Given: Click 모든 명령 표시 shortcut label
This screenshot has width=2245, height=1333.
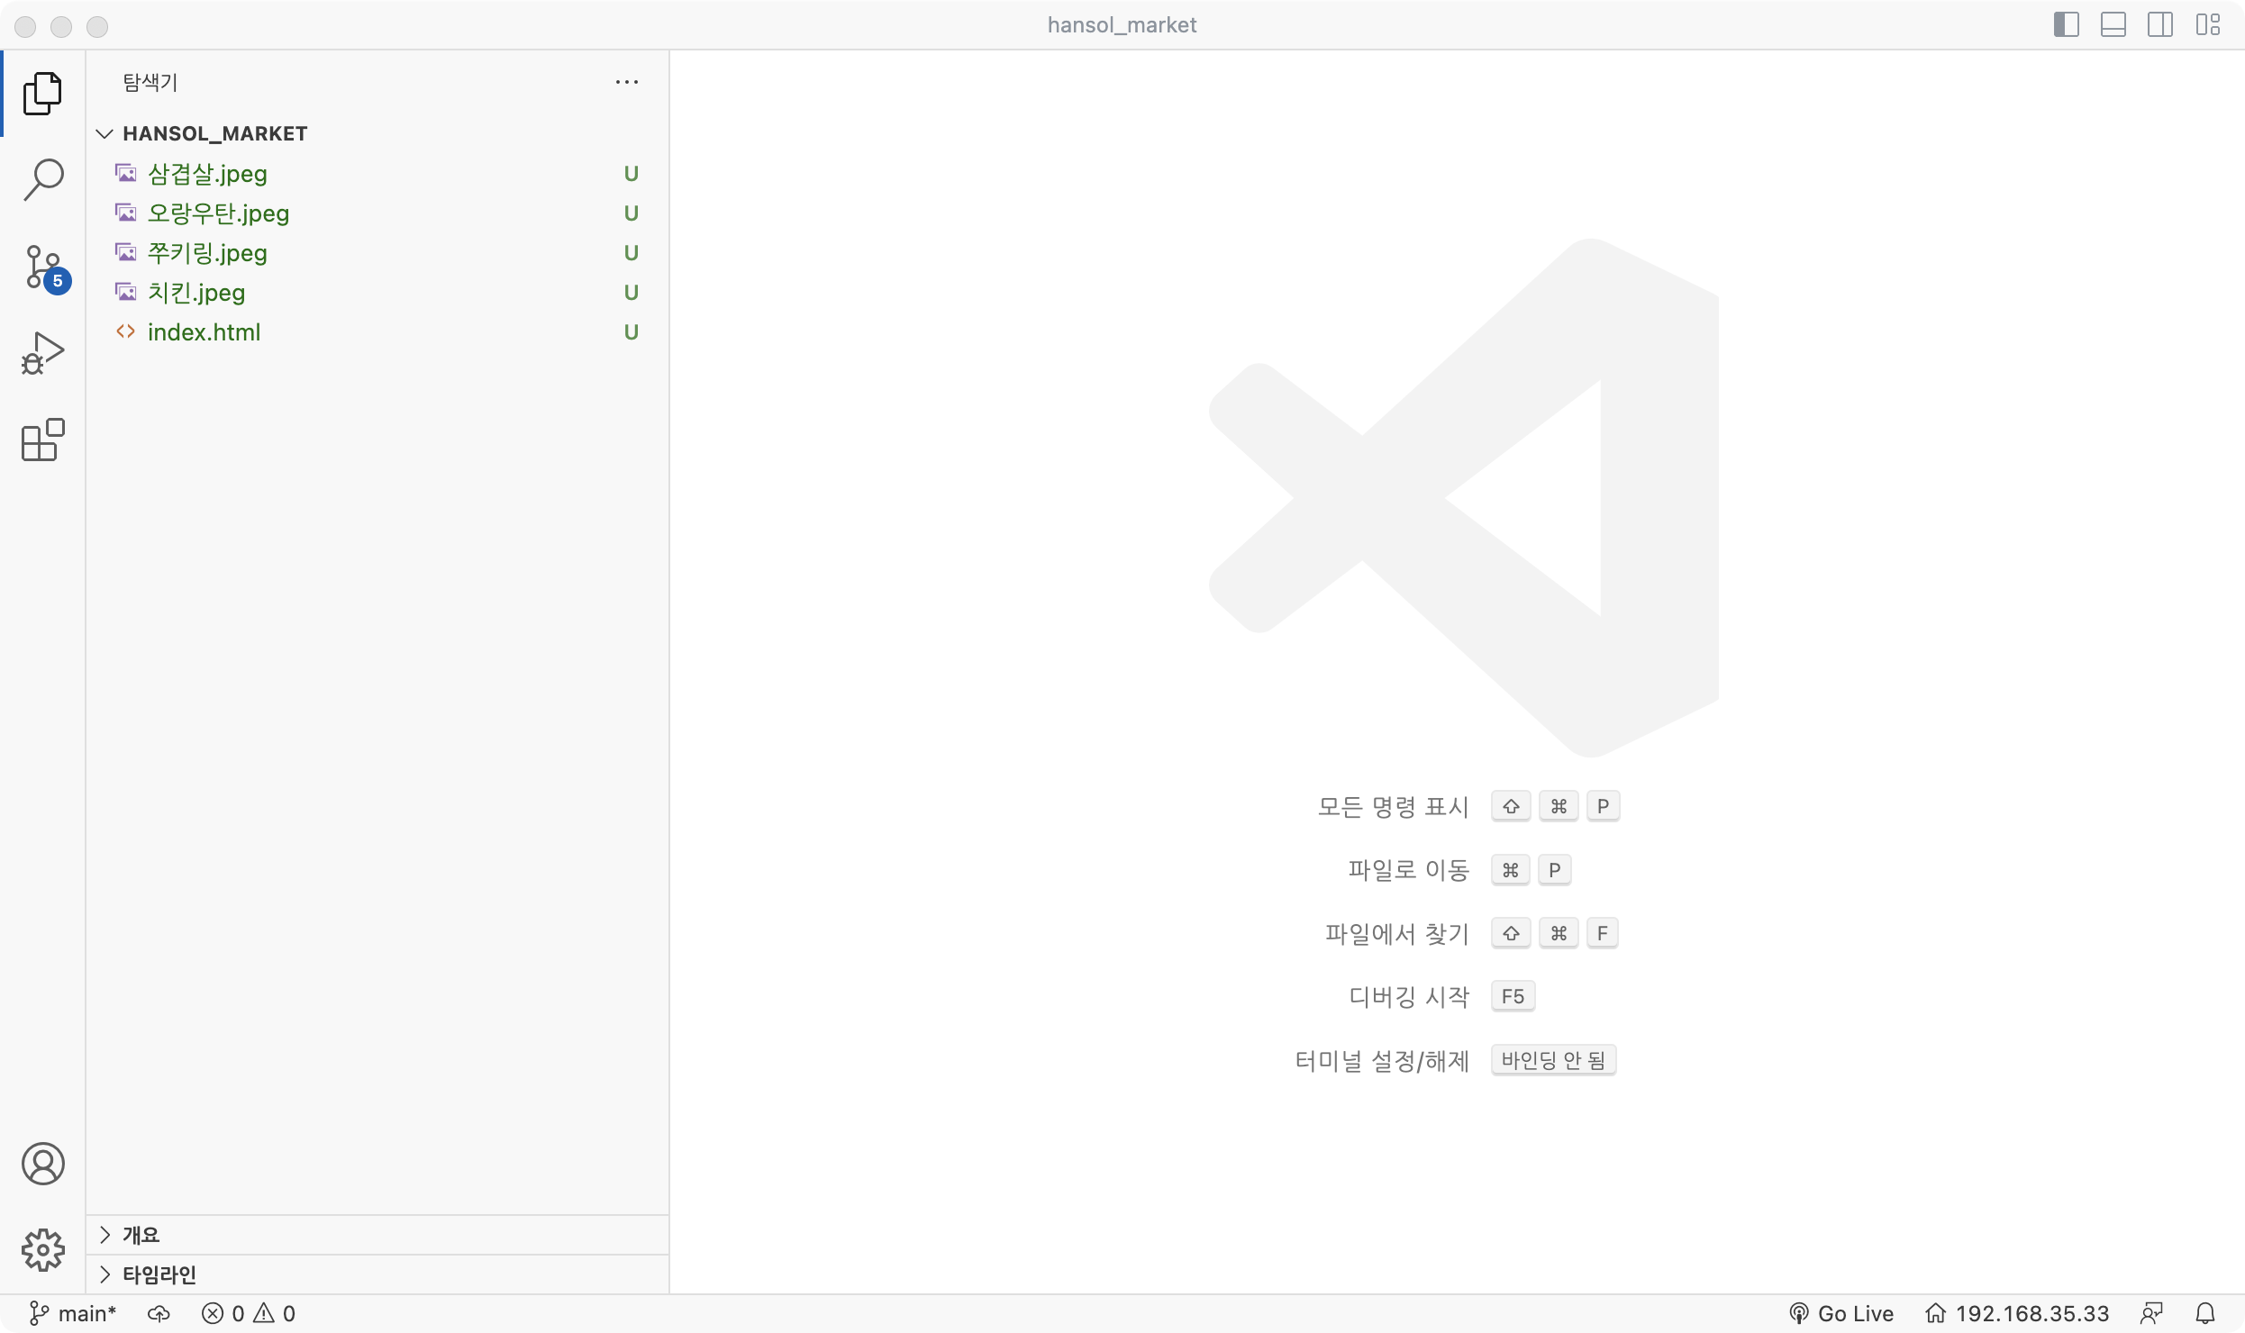Looking at the screenshot, I should [1394, 806].
